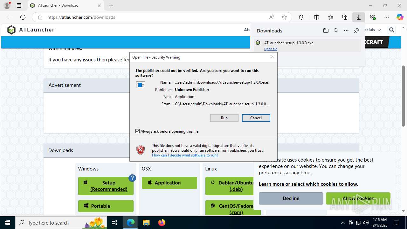Open the extensions puzzle icon
The height and width of the screenshot is (229, 407).
click(x=301, y=17)
